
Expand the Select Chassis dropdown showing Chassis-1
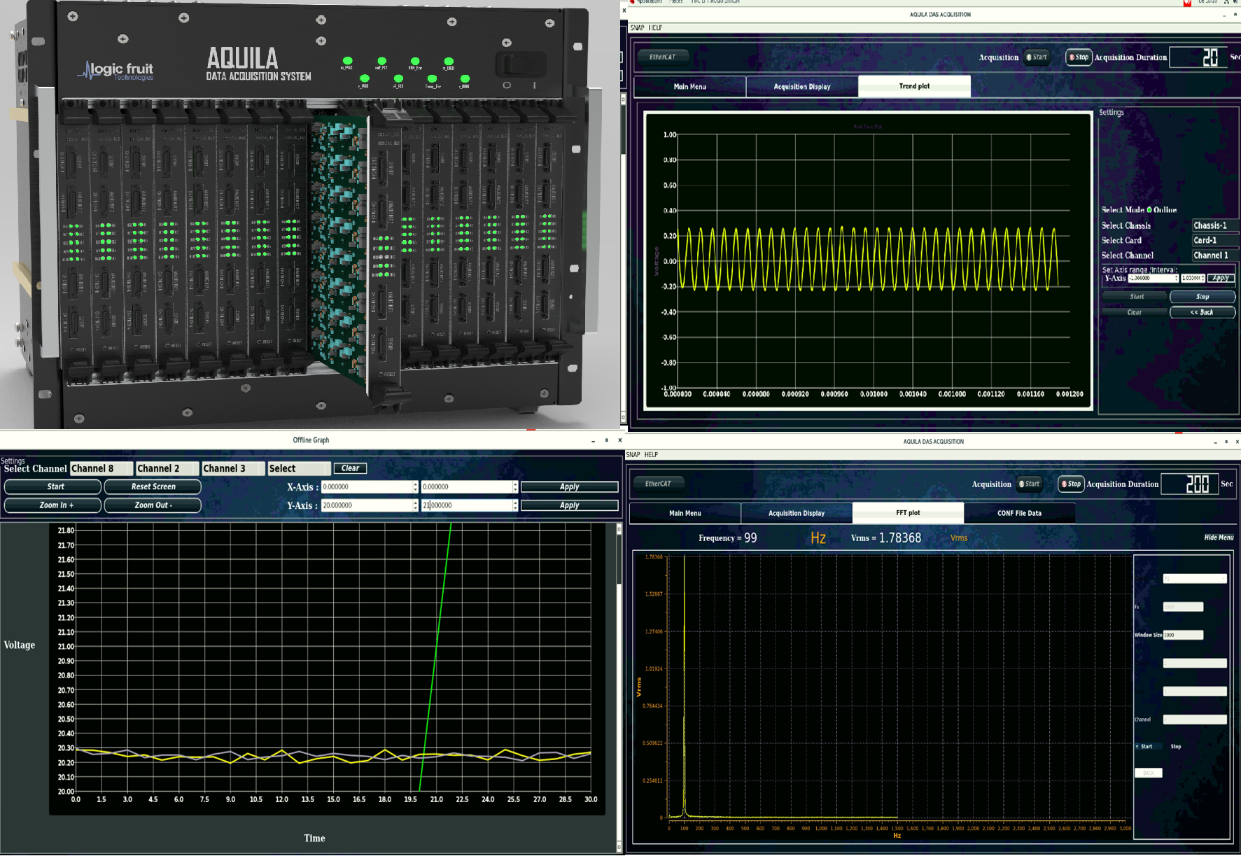point(1215,225)
